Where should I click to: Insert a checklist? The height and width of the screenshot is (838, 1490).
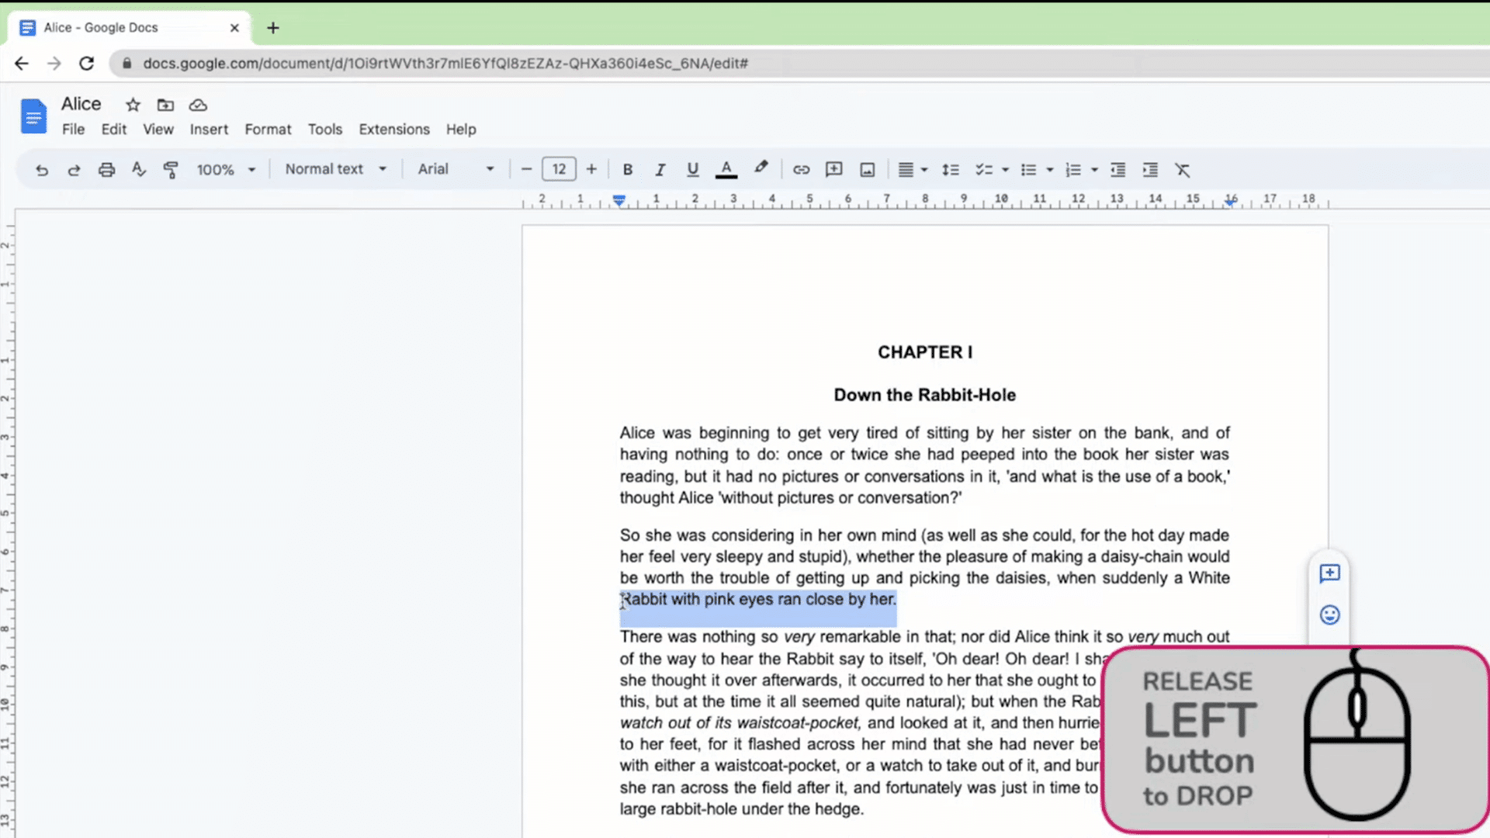[984, 170]
